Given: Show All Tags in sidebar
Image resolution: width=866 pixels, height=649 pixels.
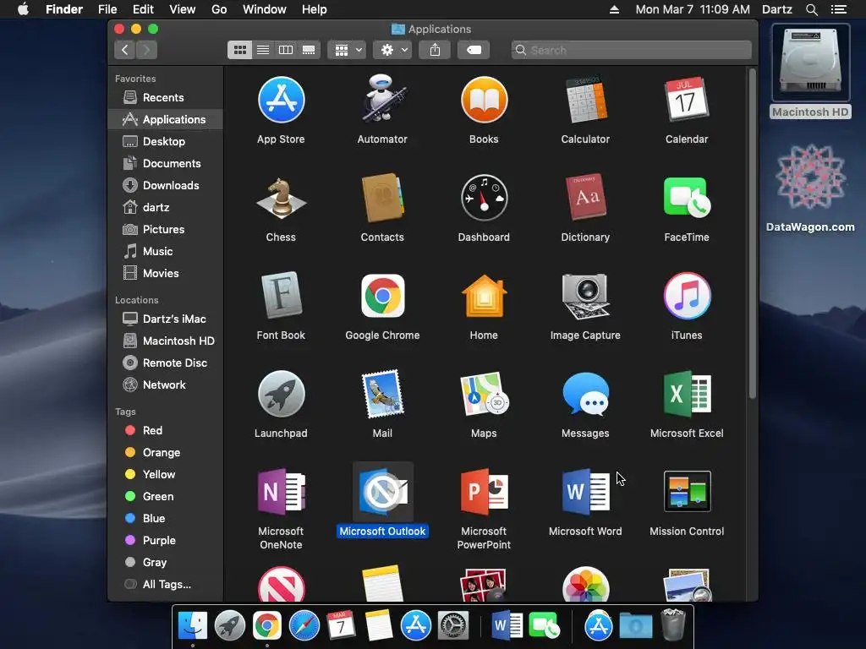Looking at the screenshot, I should click(166, 585).
